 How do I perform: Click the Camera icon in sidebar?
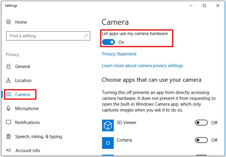point(8,94)
